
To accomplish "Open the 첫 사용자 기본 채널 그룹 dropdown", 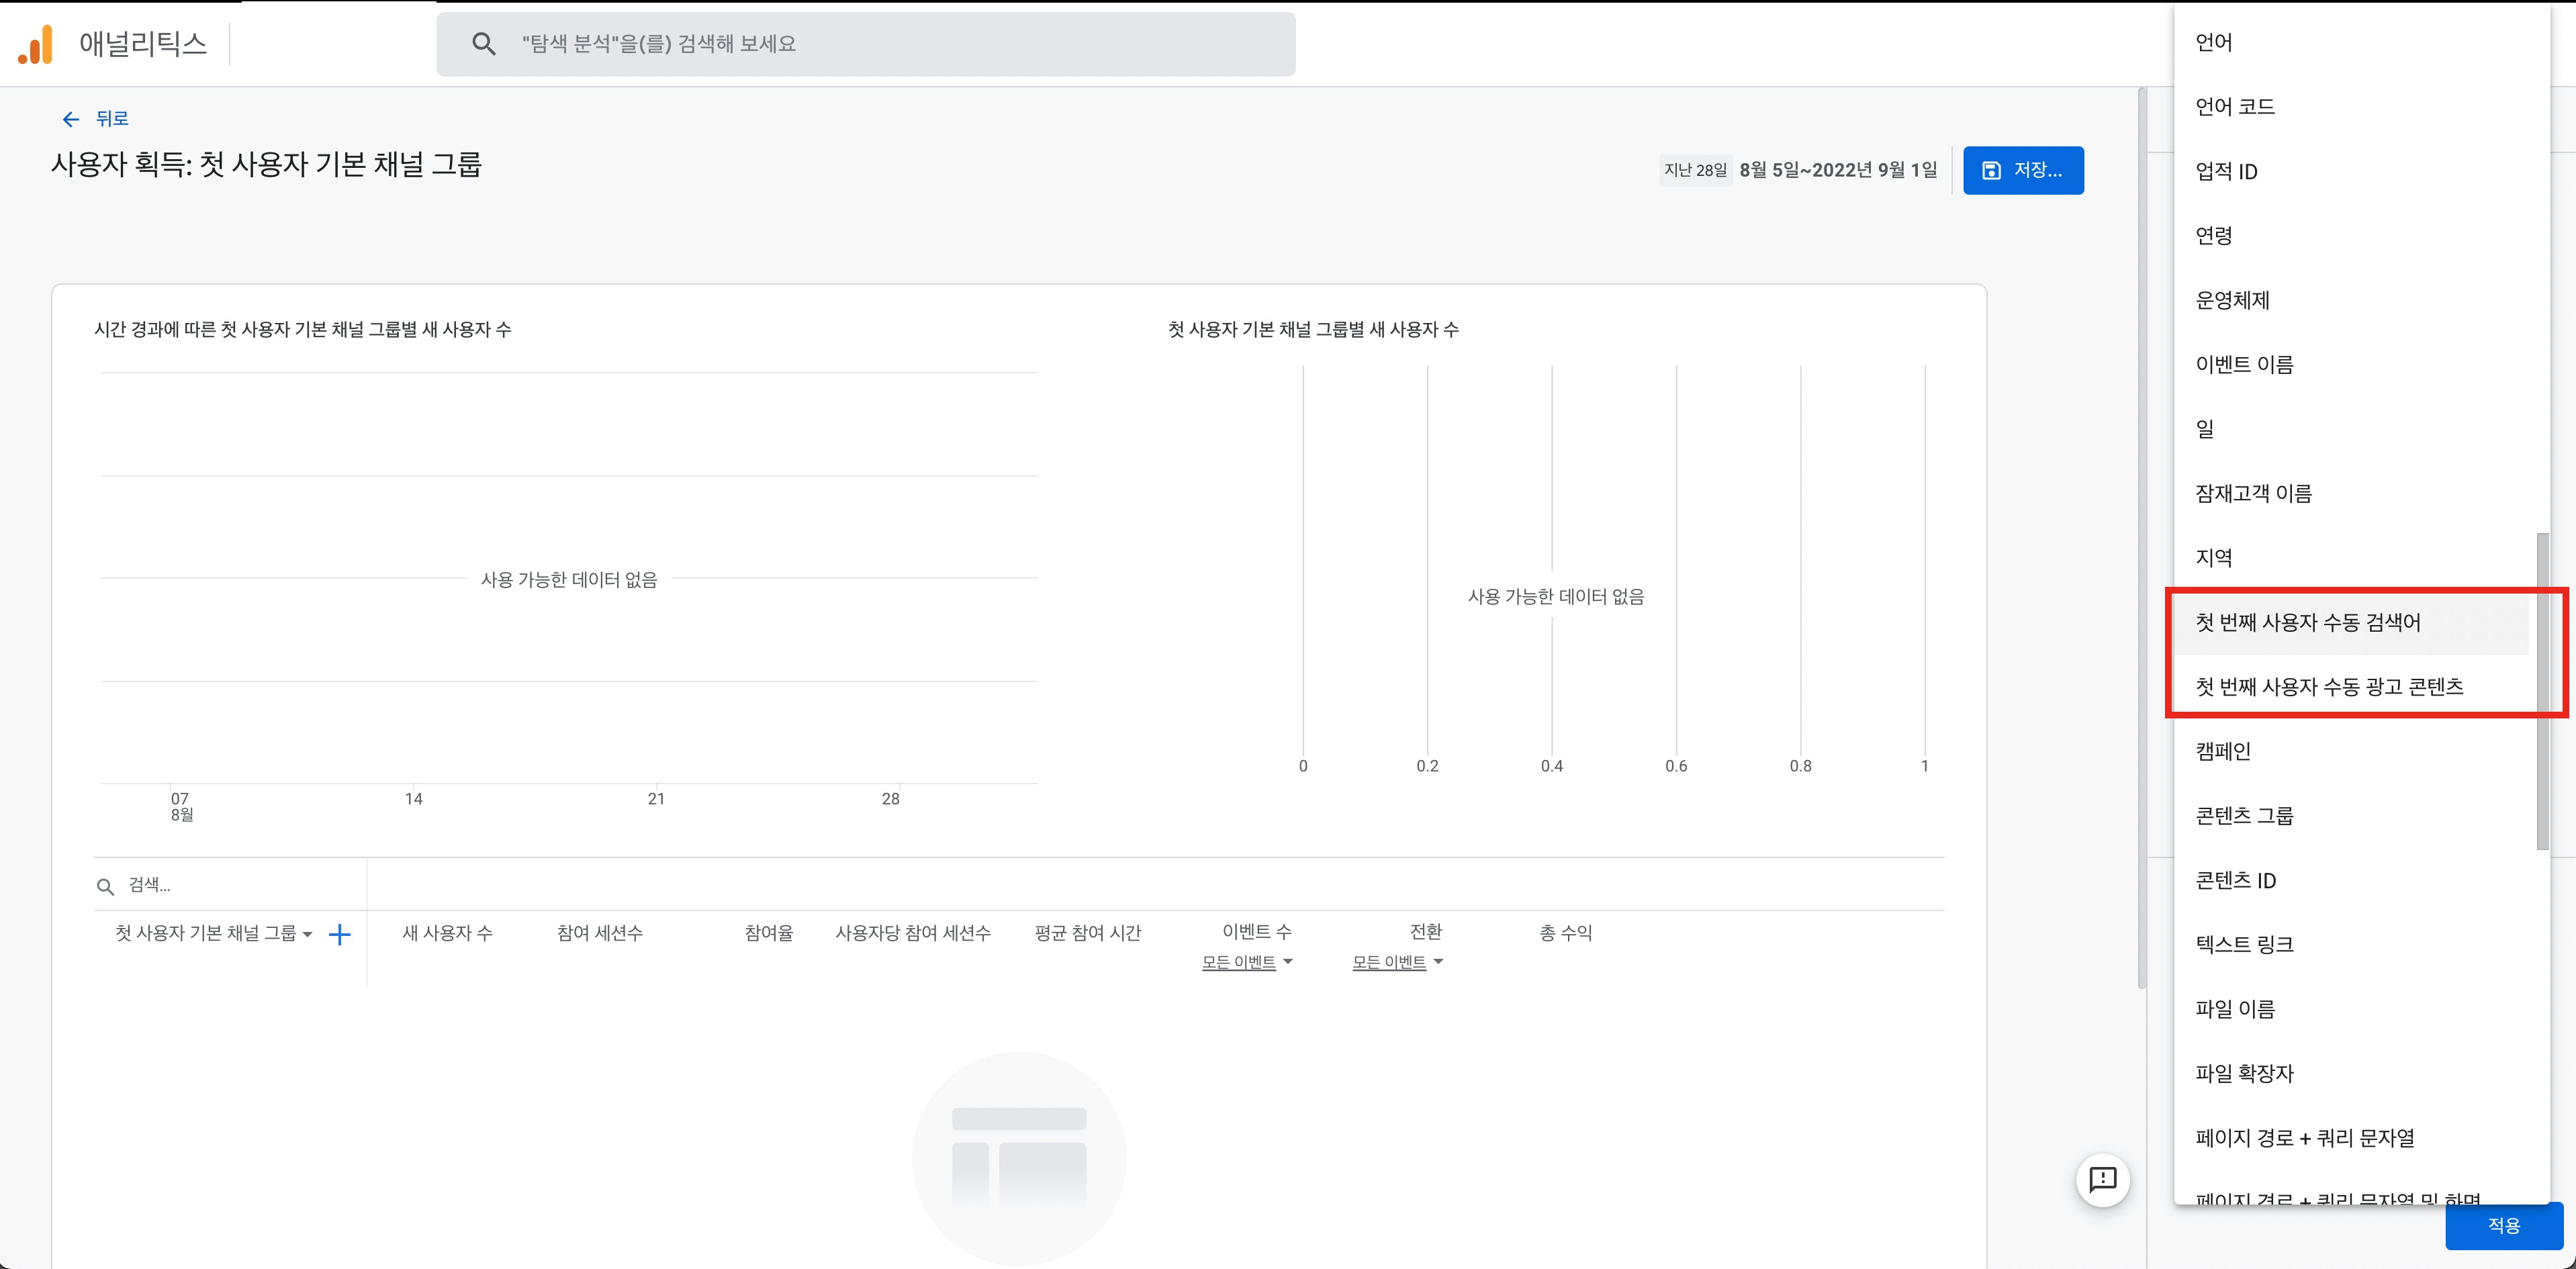I will (213, 933).
